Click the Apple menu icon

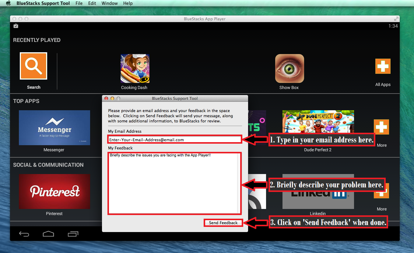(8, 3)
